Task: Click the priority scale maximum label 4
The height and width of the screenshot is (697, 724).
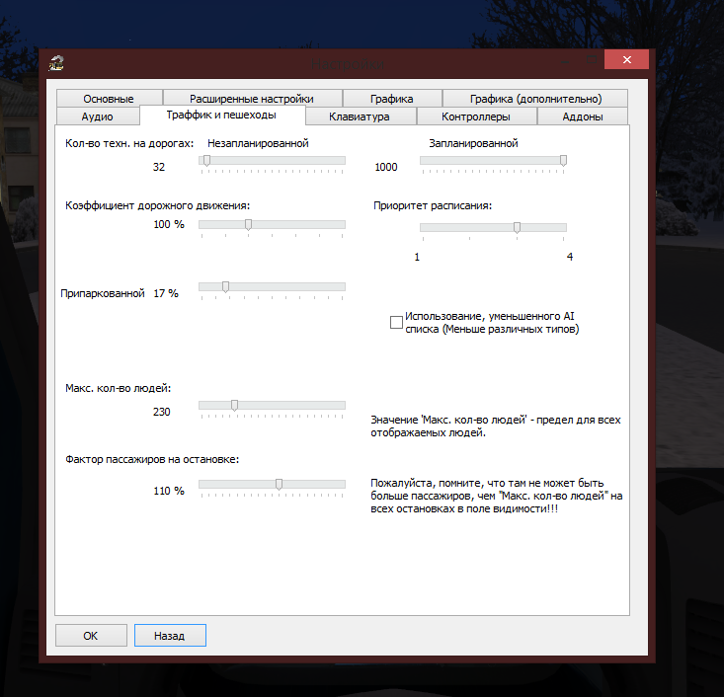Action: click(570, 257)
